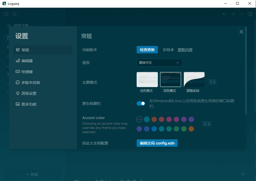Select 跟随系统 theme thumbnail
This screenshot has width=256, height=181.
click(194, 80)
